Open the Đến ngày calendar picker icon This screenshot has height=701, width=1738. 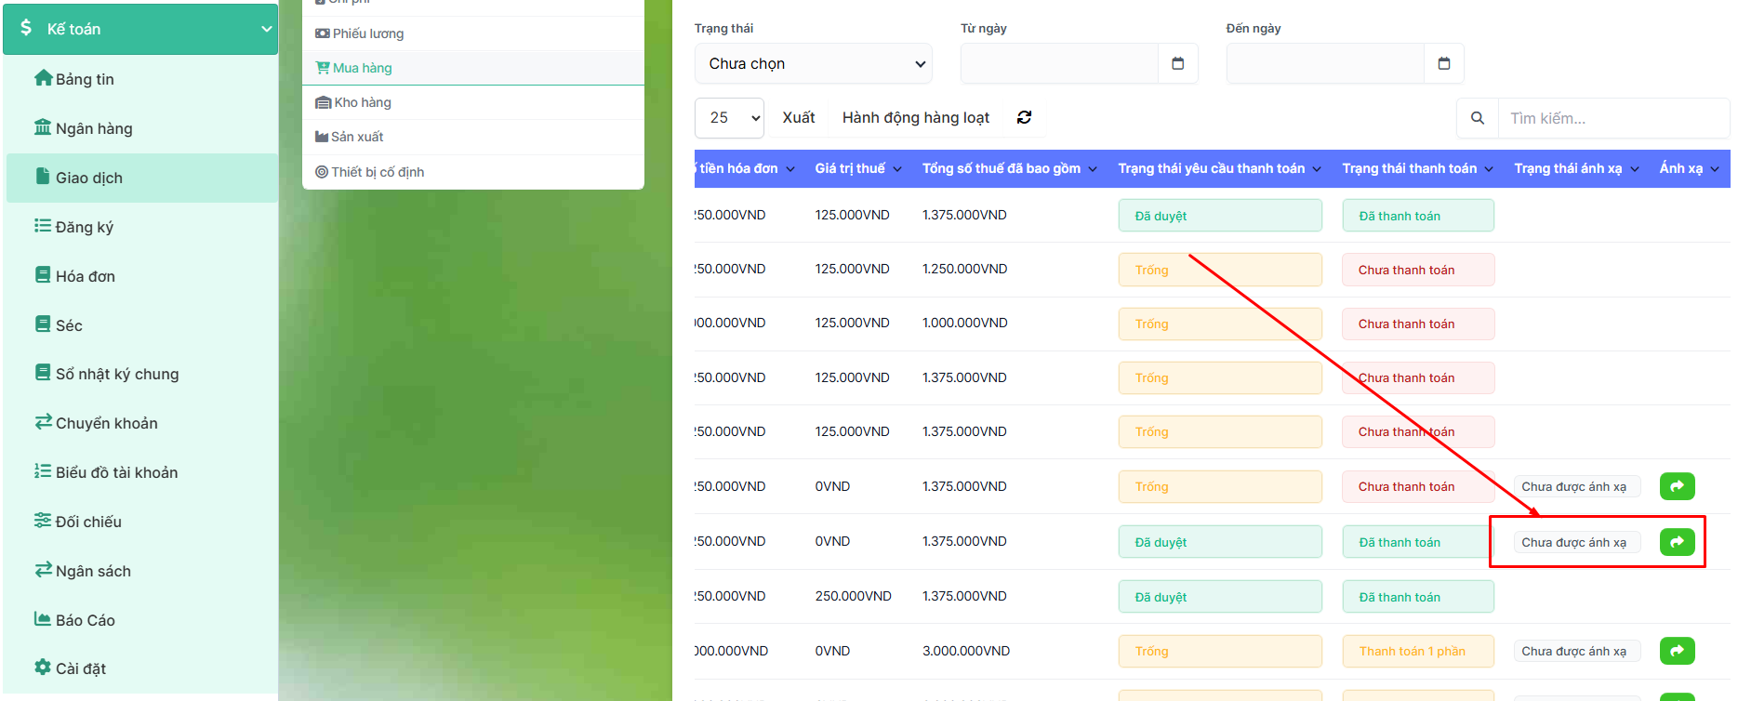(1443, 63)
